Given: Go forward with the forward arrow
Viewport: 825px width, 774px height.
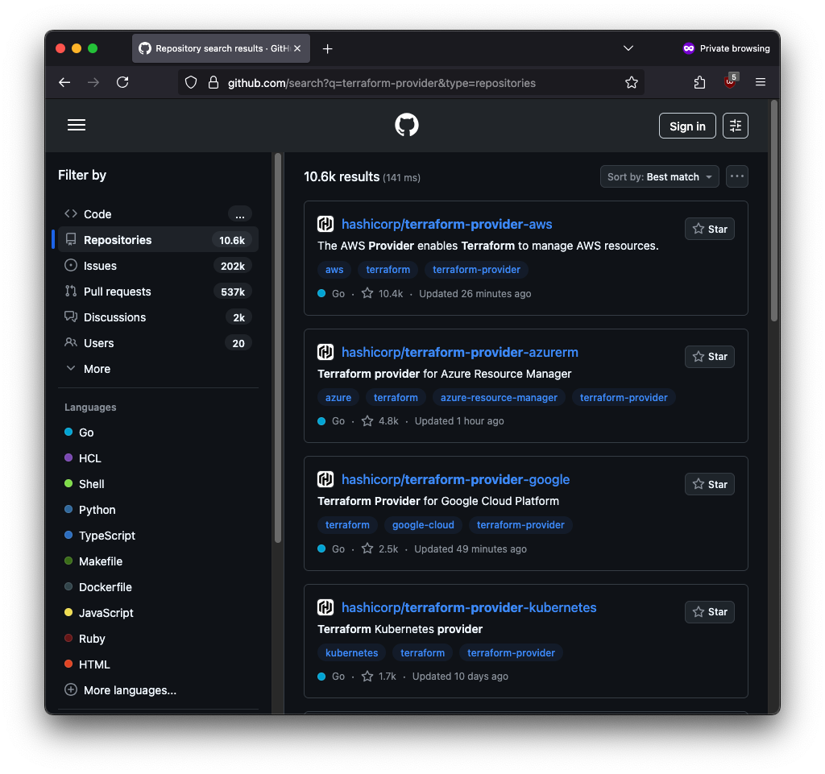Looking at the screenshot, I should tap(93, 82).
